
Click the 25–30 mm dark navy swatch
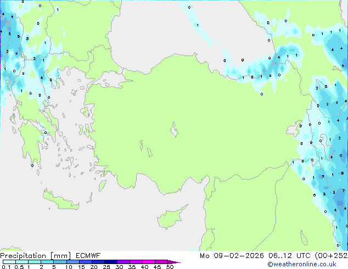[x=111, y=262]
